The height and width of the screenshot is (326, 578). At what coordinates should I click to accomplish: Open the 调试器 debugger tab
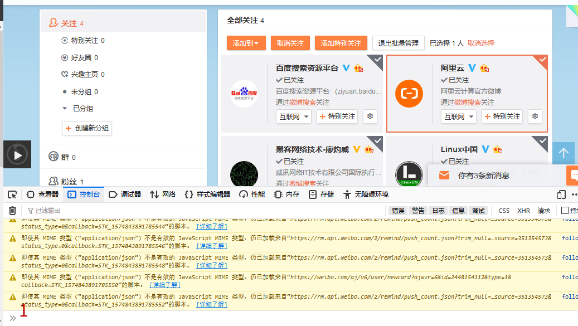125,194
